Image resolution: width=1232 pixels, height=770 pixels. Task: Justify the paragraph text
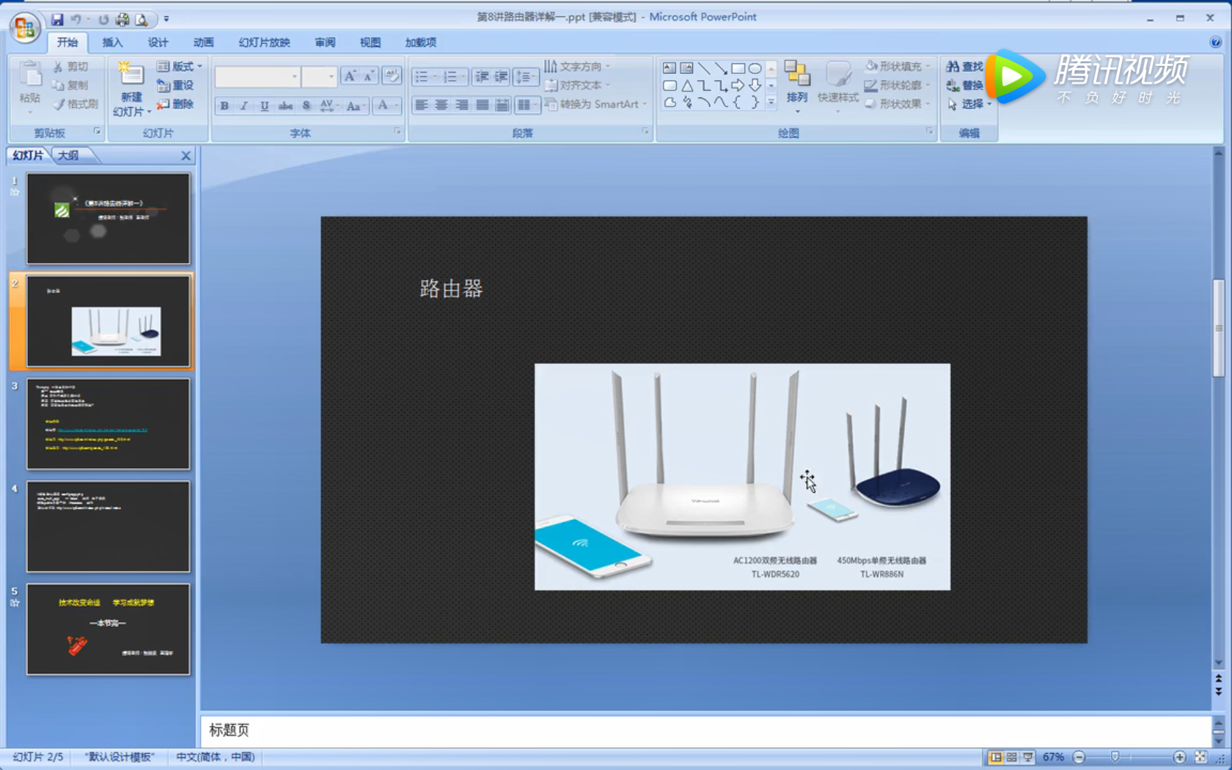(483, 105)
